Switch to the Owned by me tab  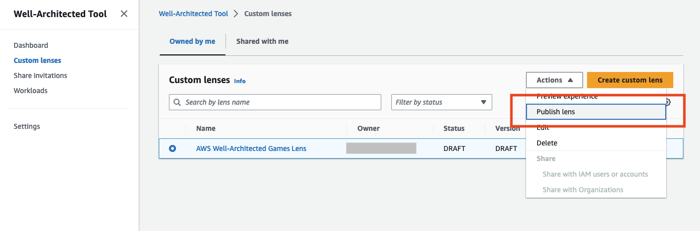tap(192, 41)
